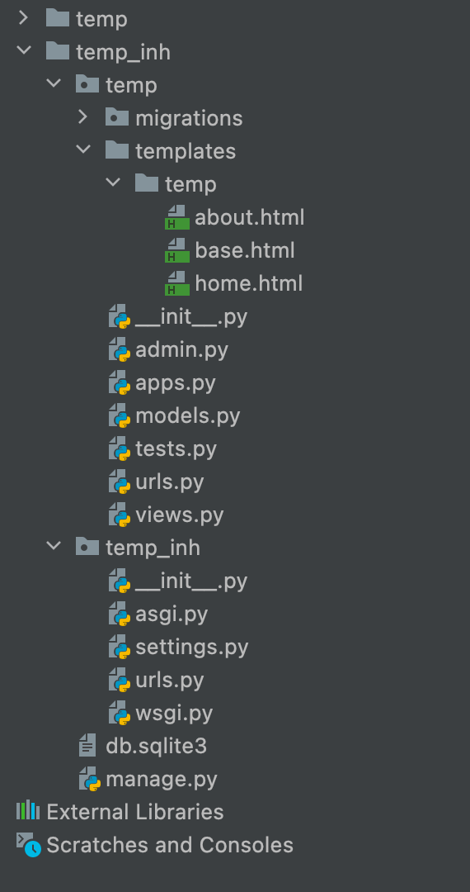470x892 pixels.
Task: Select urls.py just above wsgi.py
Action: (x=170, y=681)
